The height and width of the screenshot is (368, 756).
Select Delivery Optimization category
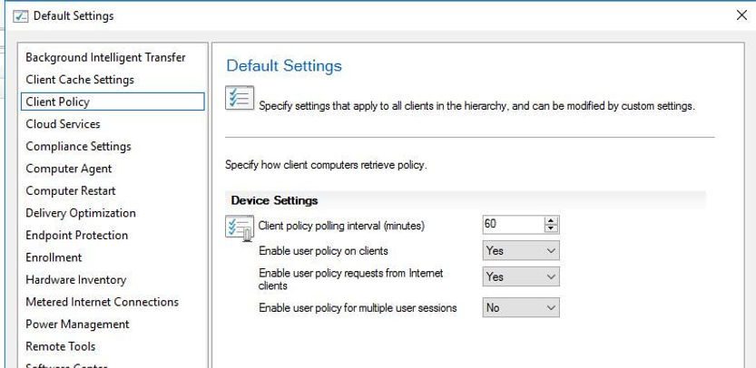point(81,213)
